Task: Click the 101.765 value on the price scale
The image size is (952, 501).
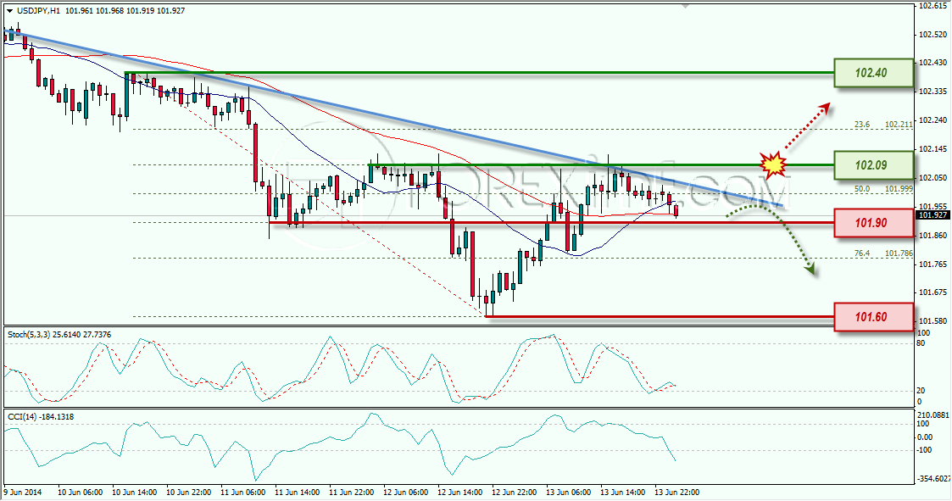Action: 933,264
